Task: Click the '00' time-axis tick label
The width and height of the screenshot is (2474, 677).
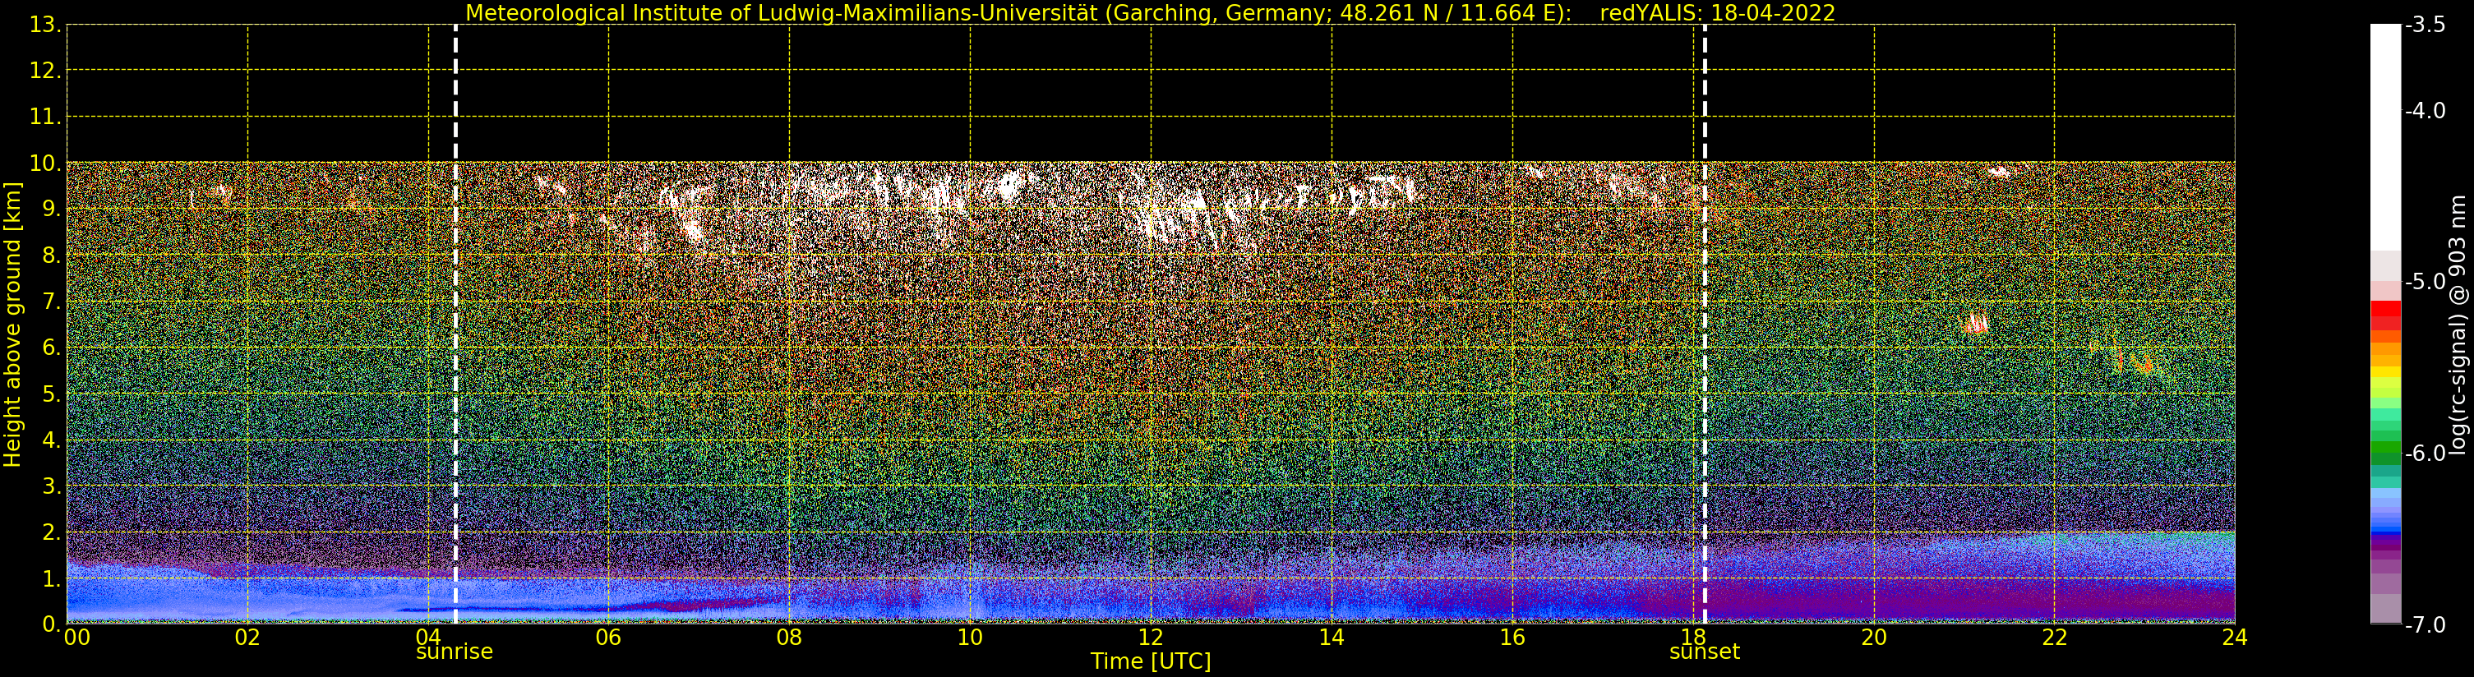Action: [x=76, y=637]
